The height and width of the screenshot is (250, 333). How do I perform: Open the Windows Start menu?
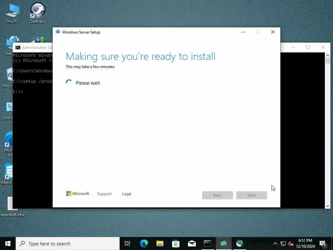pos(8,243)
